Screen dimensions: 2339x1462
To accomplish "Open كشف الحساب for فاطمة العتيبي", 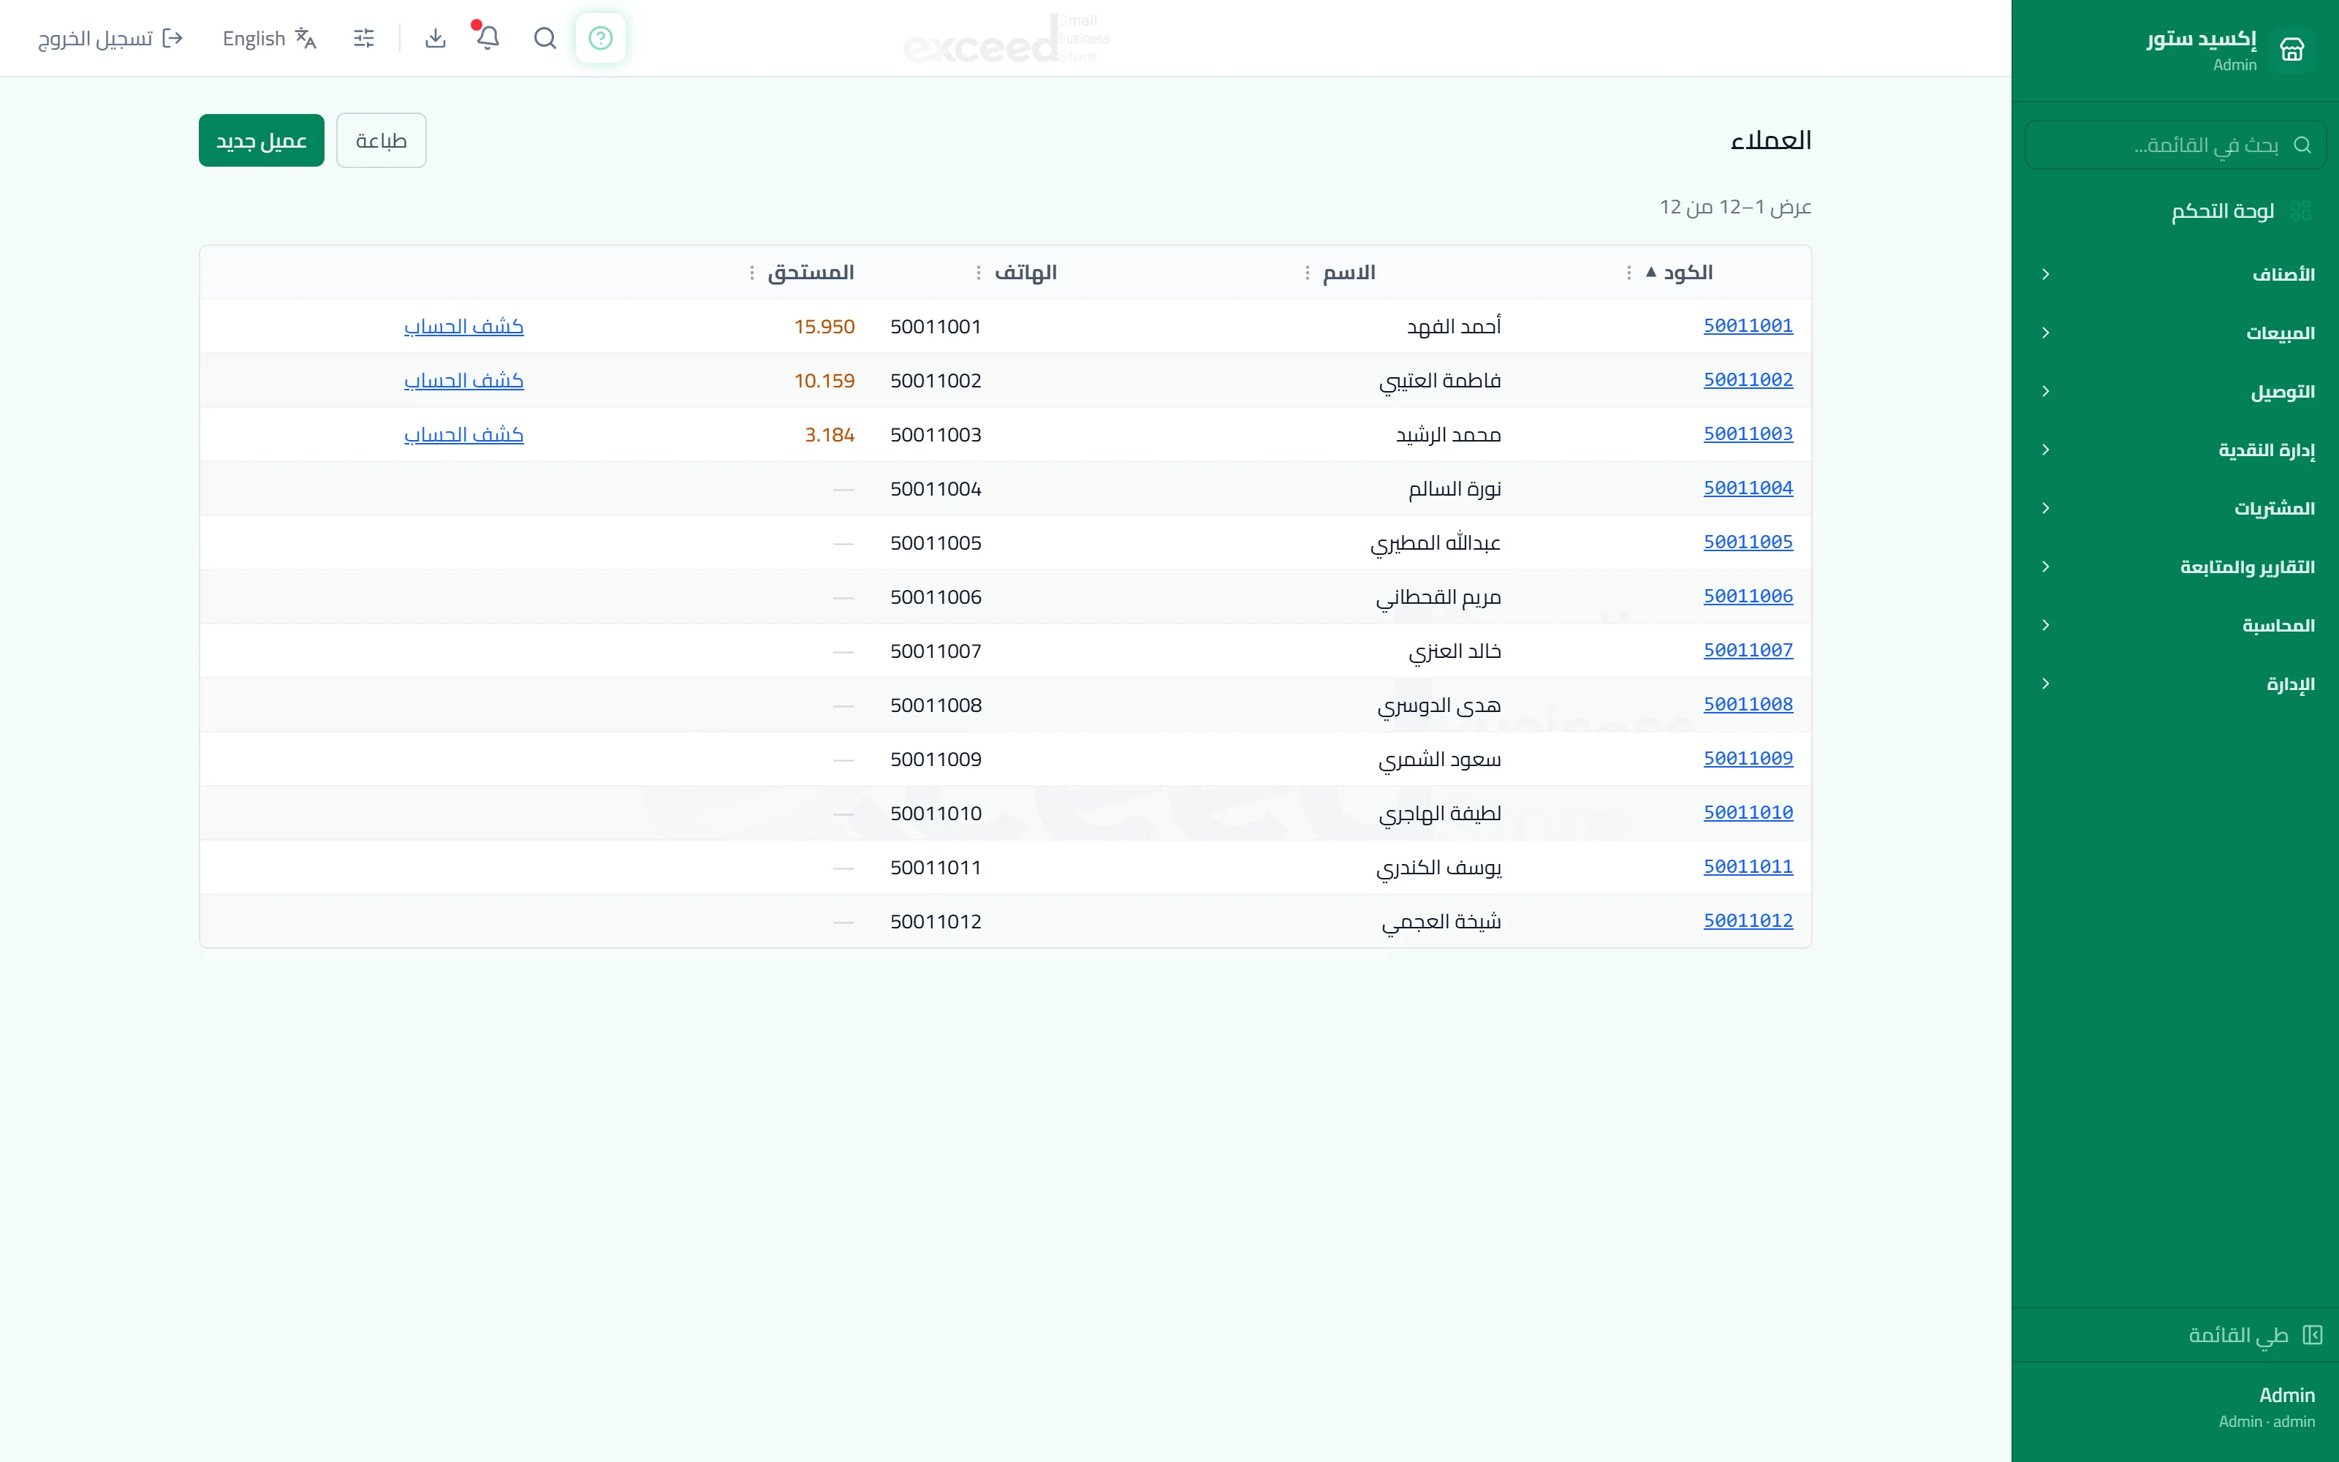I will pyautogui.click(x=464, y=381).
